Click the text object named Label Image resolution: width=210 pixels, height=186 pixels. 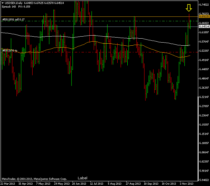[x=83, y=178]
